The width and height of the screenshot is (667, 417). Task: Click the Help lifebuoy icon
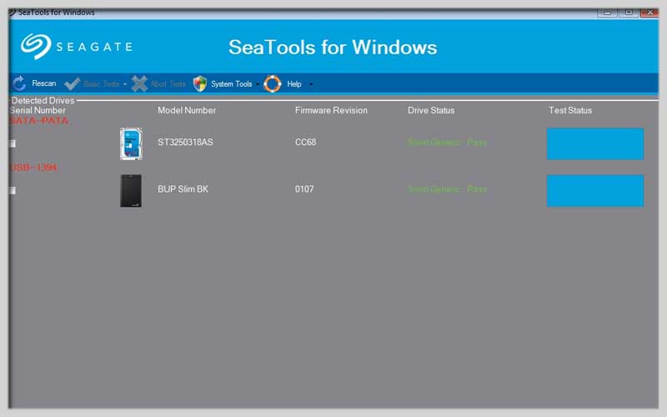pos(273,84)
